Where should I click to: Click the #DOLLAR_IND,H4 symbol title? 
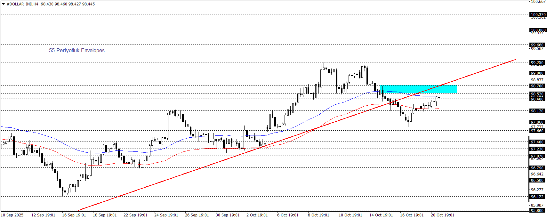(x=22, y=4)
